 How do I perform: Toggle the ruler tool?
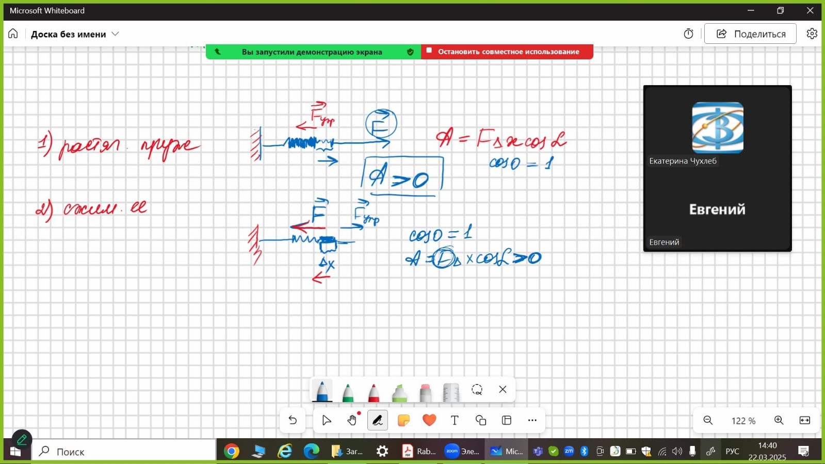click(451, 392)
